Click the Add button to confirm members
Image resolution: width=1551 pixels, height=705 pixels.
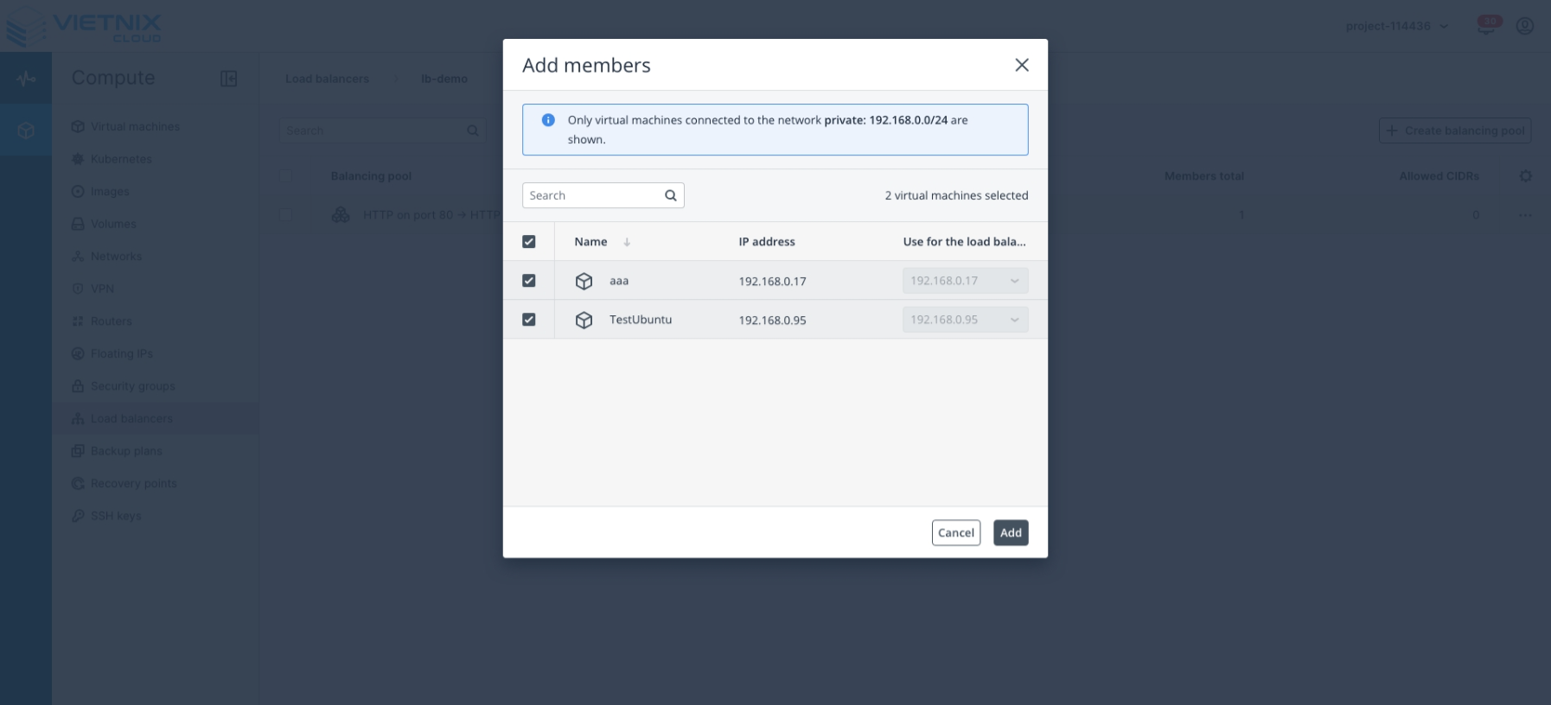click(1010, 532)
